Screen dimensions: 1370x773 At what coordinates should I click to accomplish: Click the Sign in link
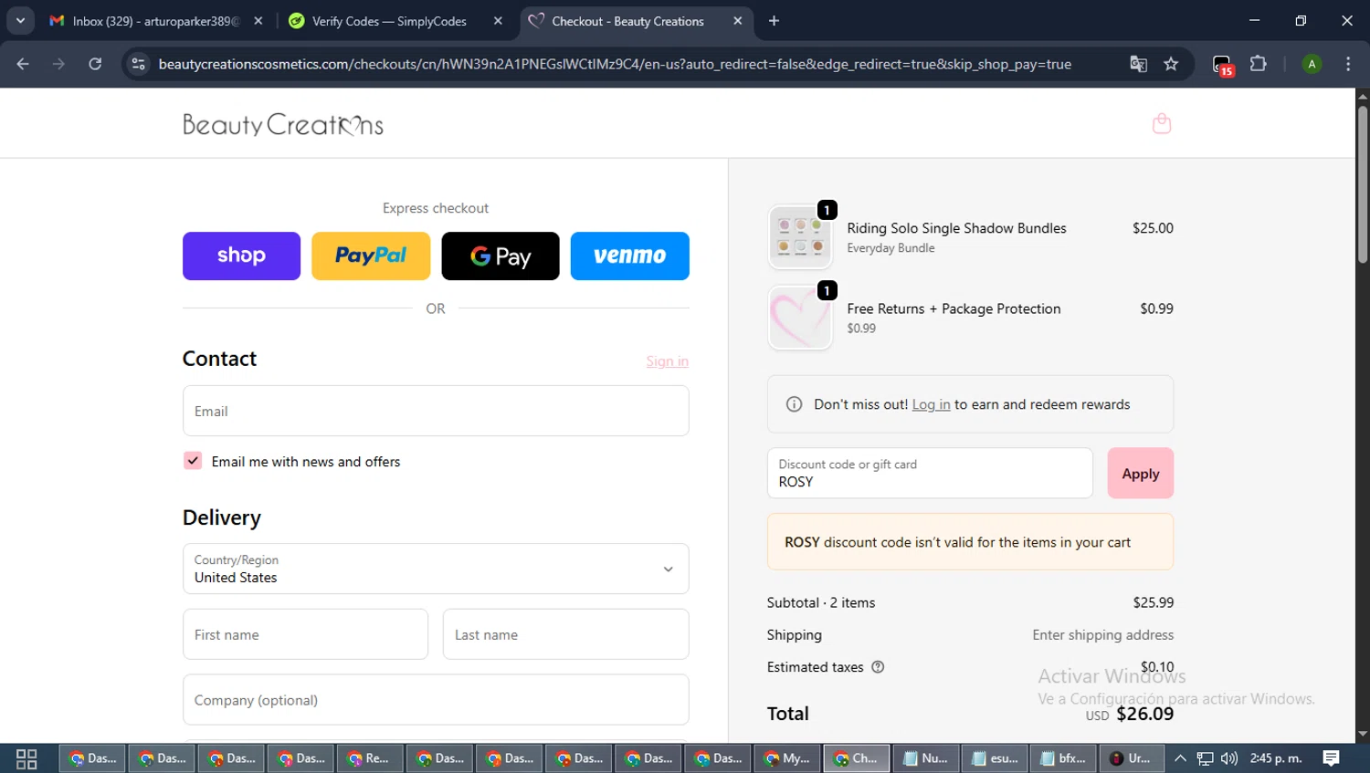(668, 361)
